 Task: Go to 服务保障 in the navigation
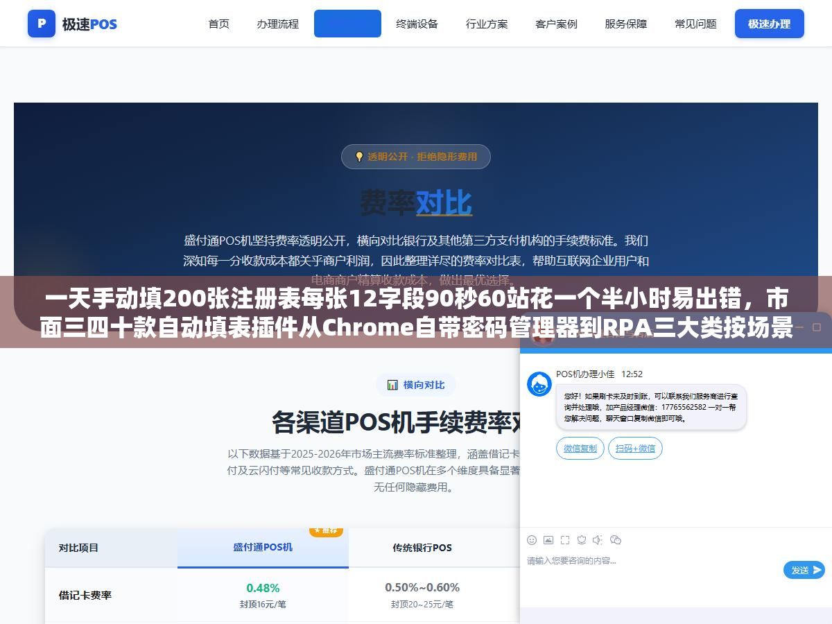[626, 24]
